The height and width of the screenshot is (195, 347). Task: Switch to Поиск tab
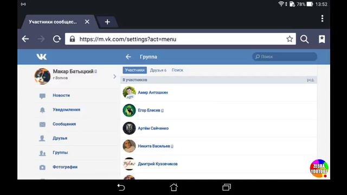[177, 70]
